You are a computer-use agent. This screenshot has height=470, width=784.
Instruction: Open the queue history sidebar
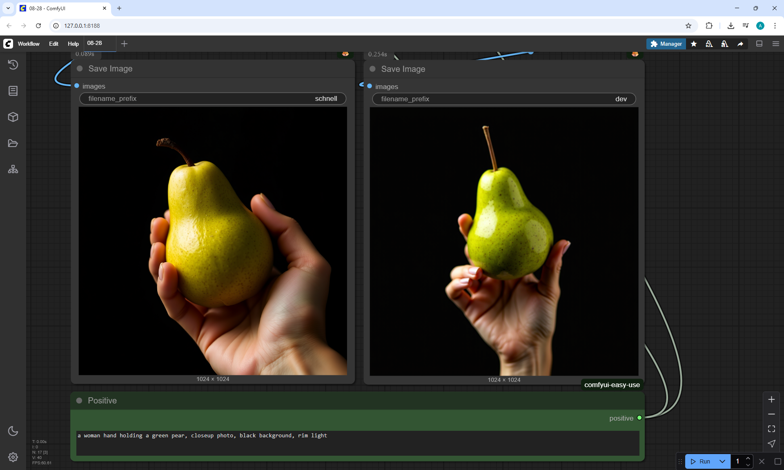coord(13,65)
